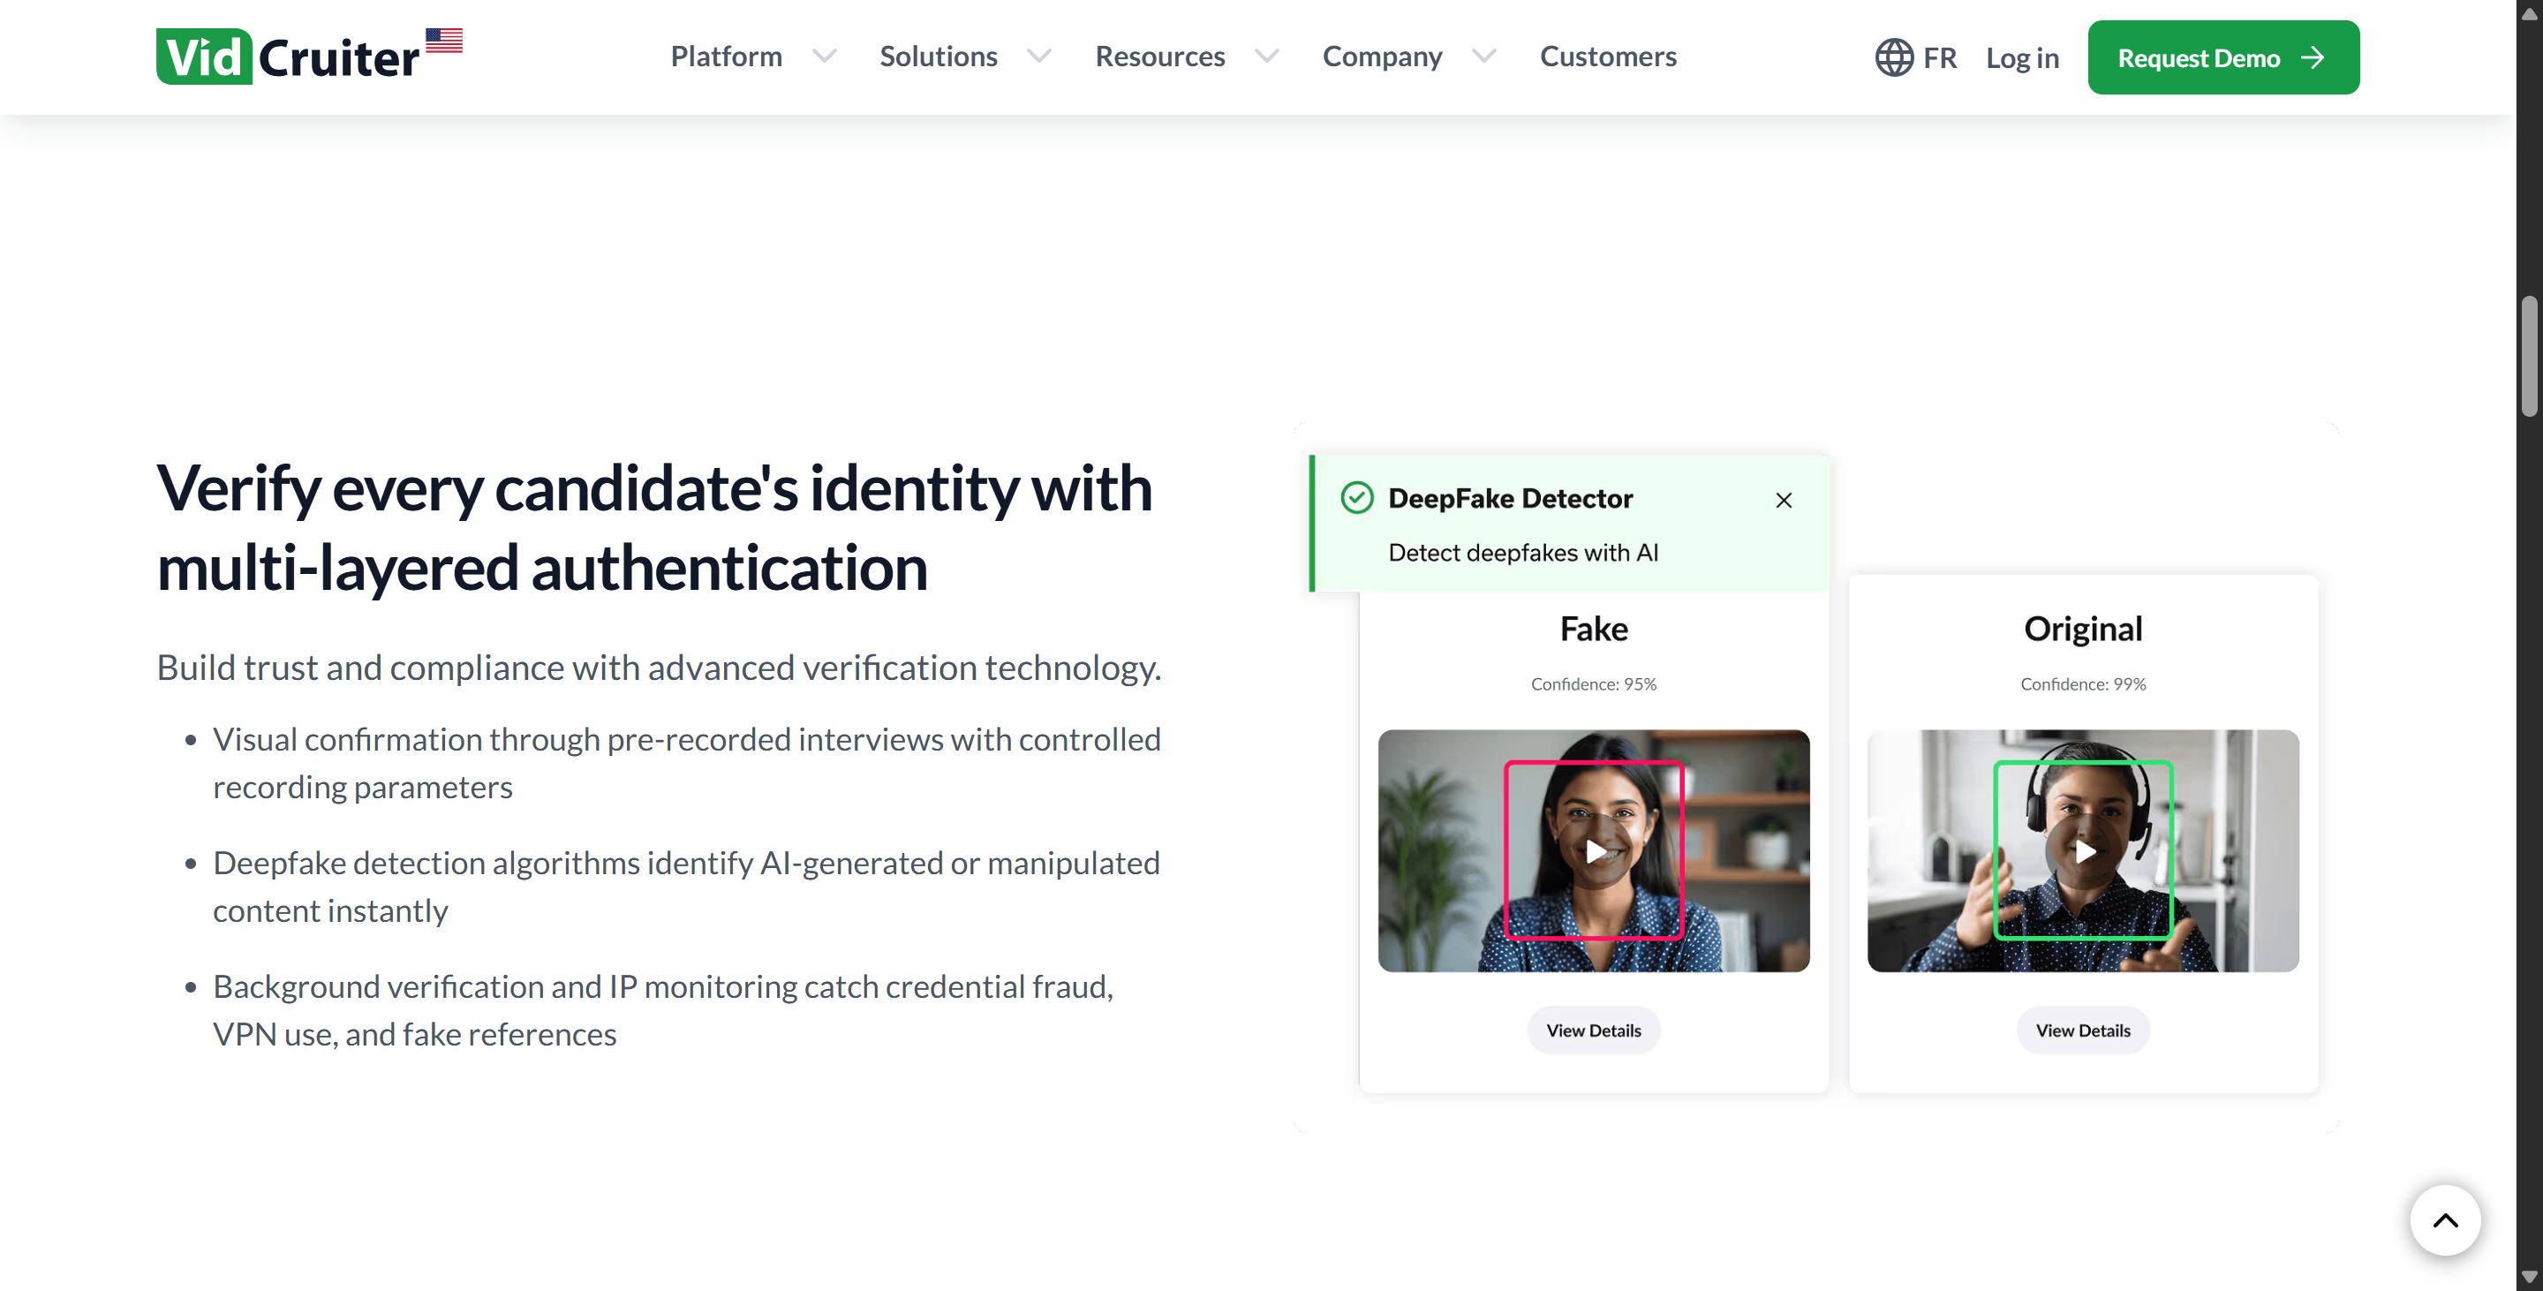Click the Log in link
This screenshot has height=1291, width=2543.
point(2022,57)
